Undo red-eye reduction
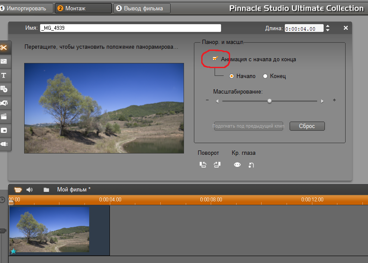The height and width of the screenshot is (263, 368). pyautogui.click(x=251, y=165)
